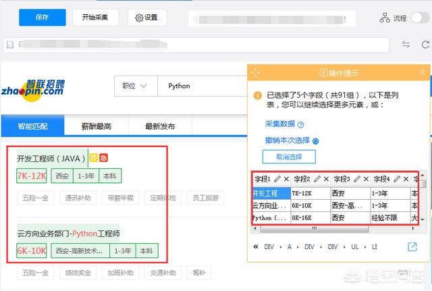432x291 pixels.
Task: Click the 保存 button
Action: (43, 18)
